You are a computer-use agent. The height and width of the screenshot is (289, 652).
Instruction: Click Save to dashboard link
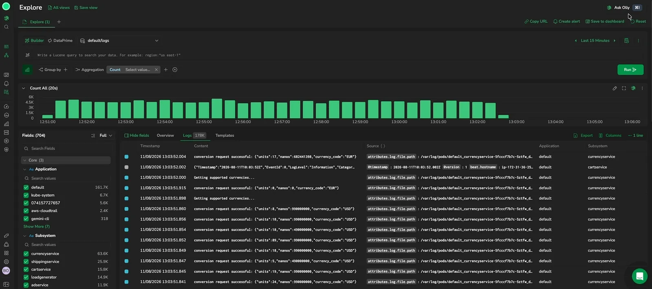click(x=605, y=22)
